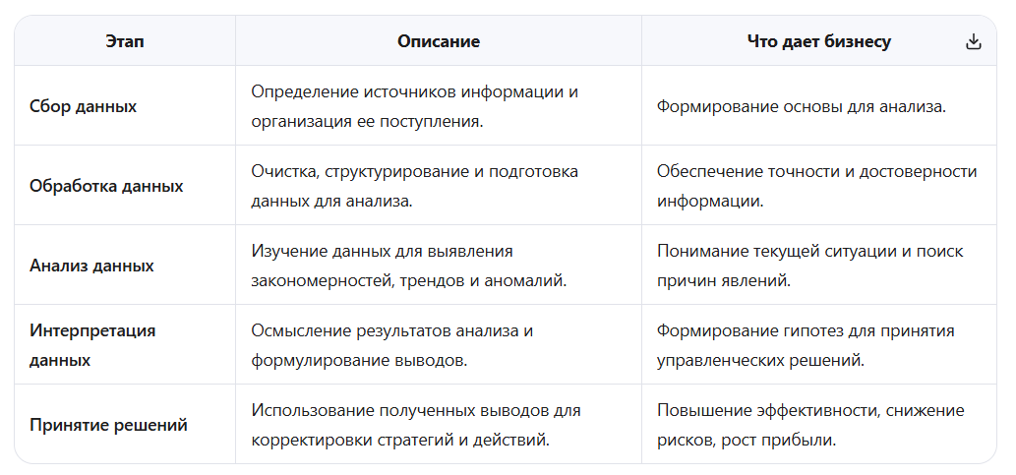Click the Анализ данных row label

[91, 266]
